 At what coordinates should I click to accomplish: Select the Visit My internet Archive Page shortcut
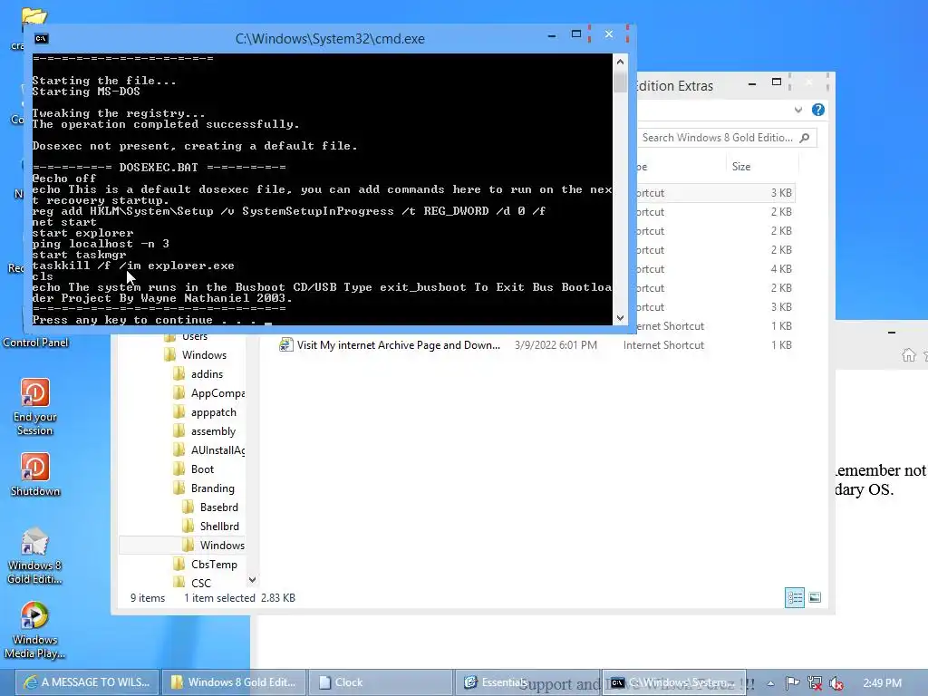[x=399, y=345]
